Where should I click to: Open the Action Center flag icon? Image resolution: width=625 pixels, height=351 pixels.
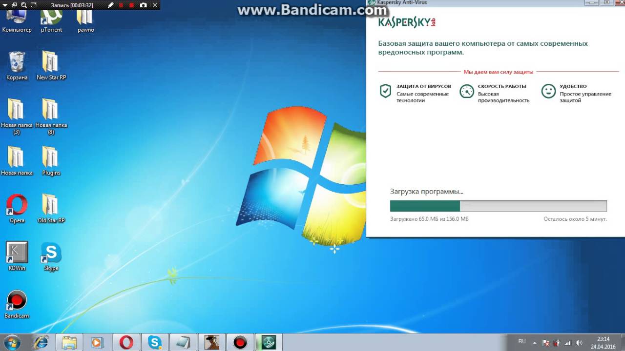546,342
